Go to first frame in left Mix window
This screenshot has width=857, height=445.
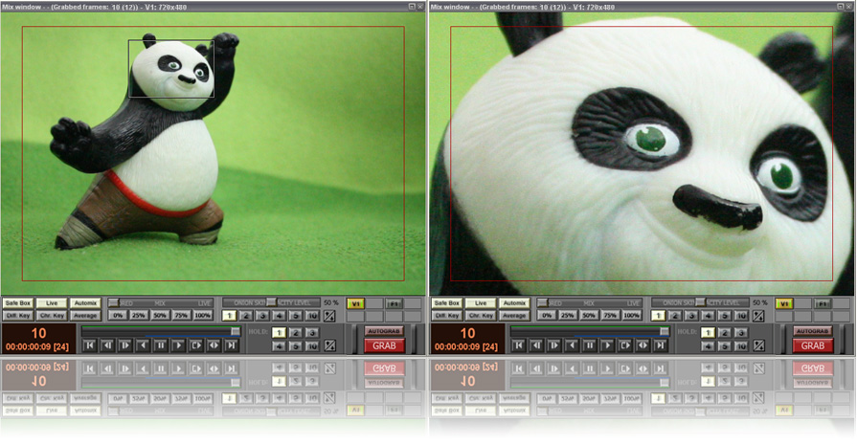click(x=90, y=345)
